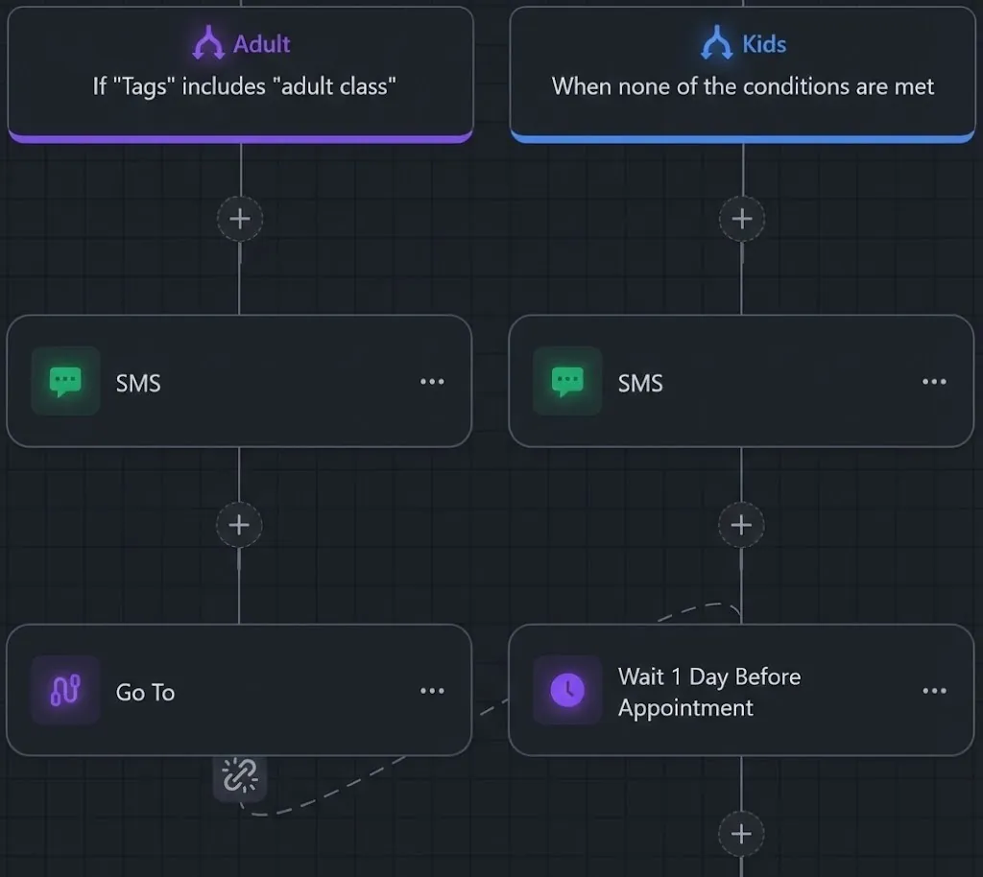
Task: Add step below Adult SMS node
Action: tap(239, 525)
